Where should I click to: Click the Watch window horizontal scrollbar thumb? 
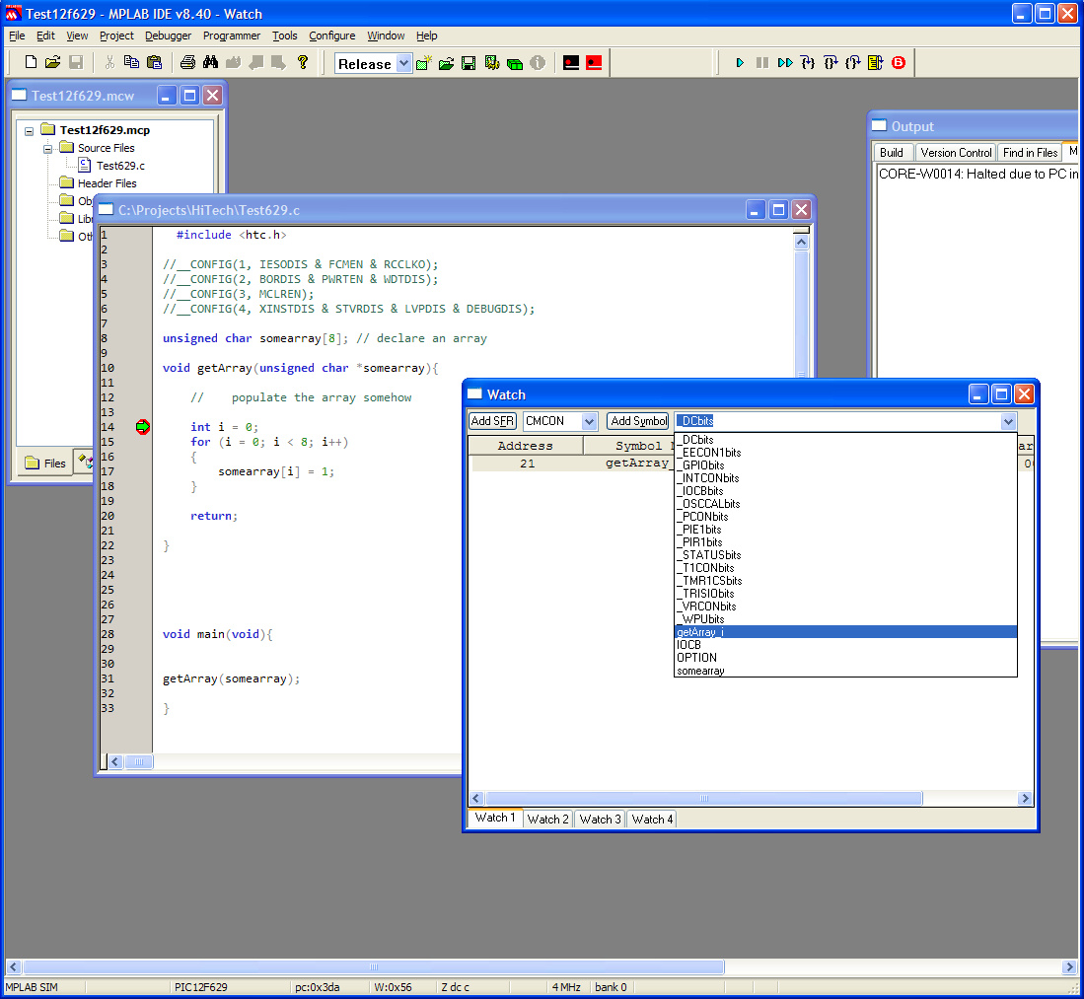tap(704, 799)
